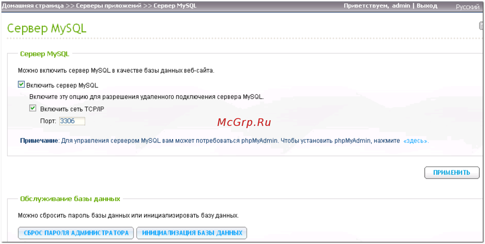Screen dimensions: 485x244
Task: Click 'Включите эту опцию' remote connection text
Action: pyautogui.click(x=147, y=97)
